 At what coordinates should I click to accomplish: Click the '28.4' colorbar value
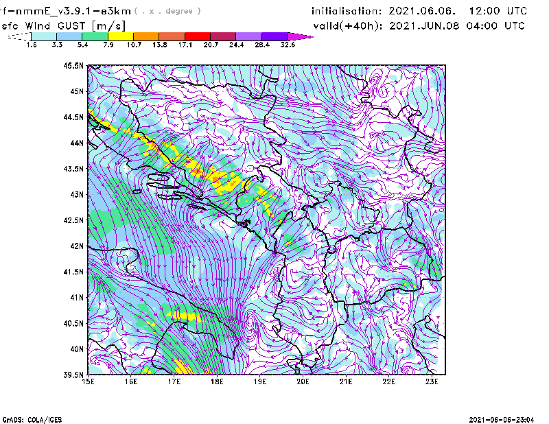point(262,45)
